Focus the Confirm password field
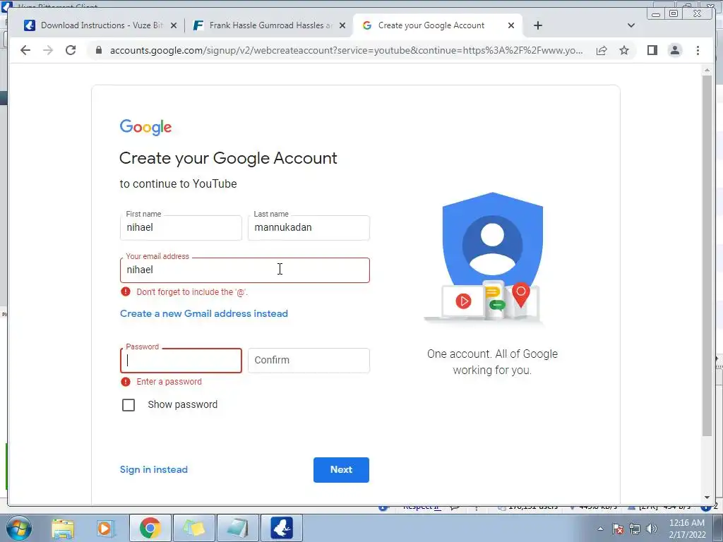The image size is (723, 542). pyautogui.click(x=309, y=361)
